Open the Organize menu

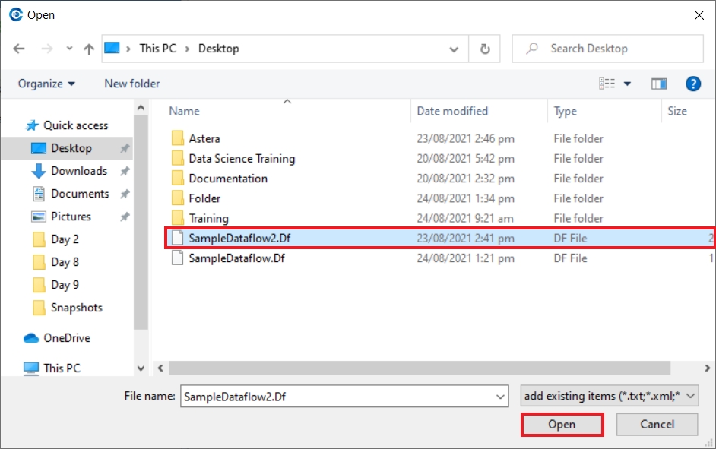tap(46, 84)
